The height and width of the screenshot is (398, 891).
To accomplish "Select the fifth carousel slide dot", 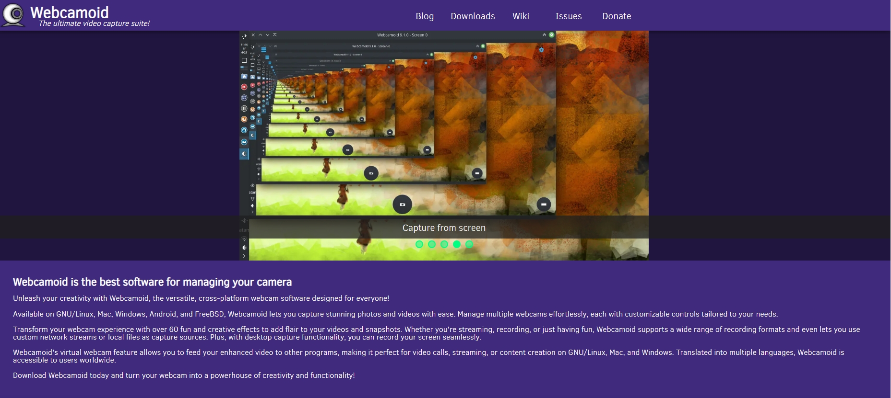I will coord(469,244).
